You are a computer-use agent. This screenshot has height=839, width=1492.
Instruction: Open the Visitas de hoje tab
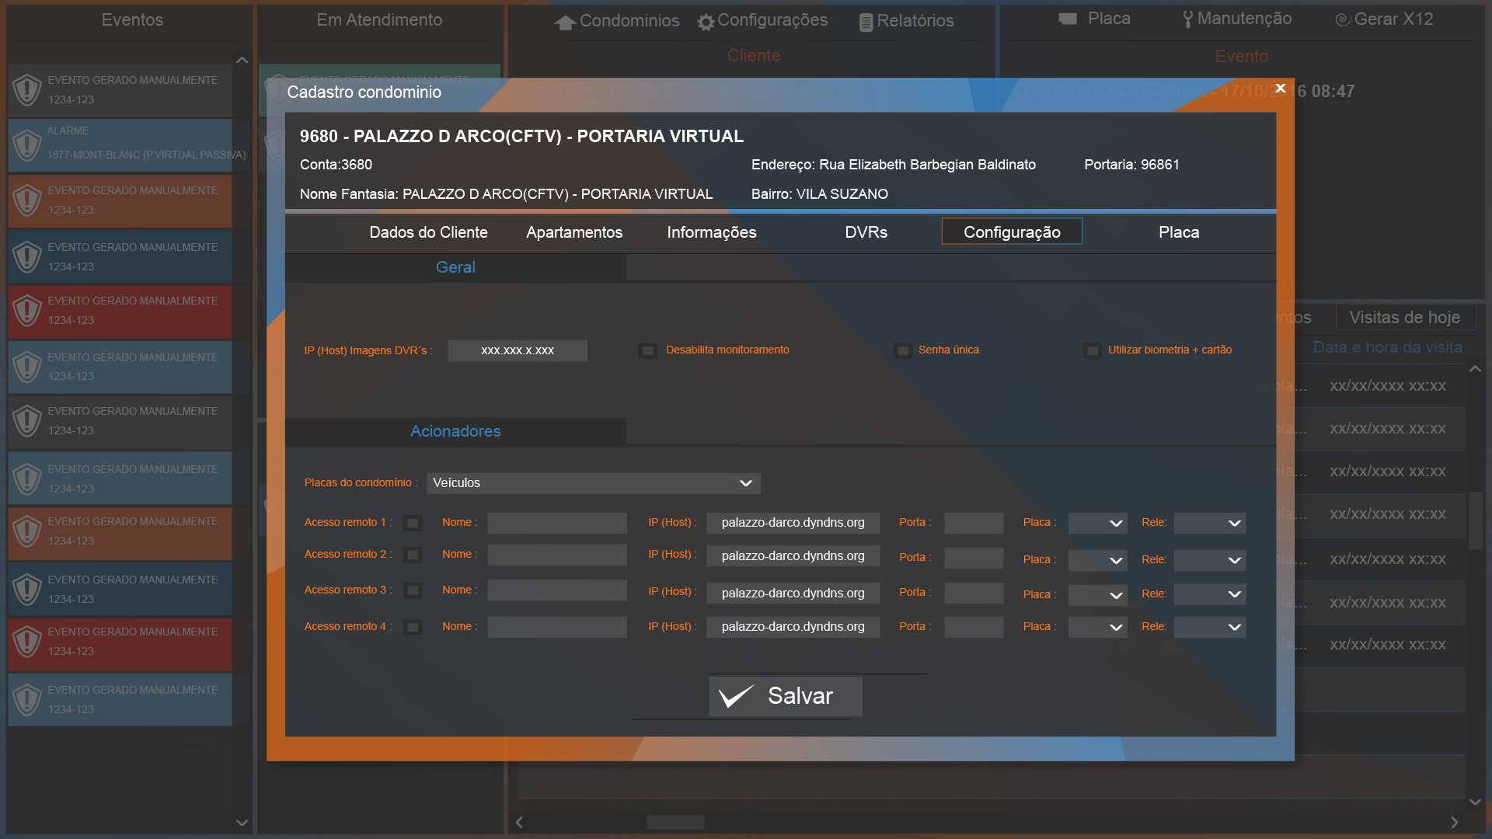coord(1405,317)
